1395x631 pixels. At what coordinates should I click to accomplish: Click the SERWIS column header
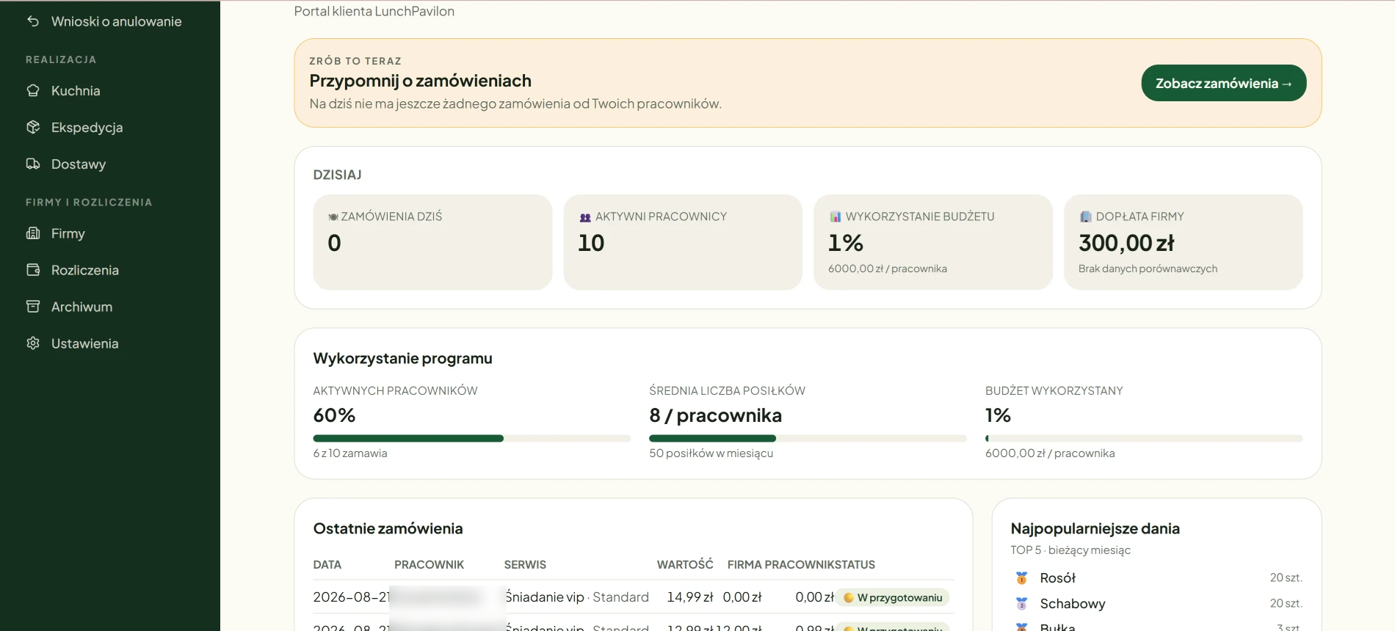tap(525, 564)
